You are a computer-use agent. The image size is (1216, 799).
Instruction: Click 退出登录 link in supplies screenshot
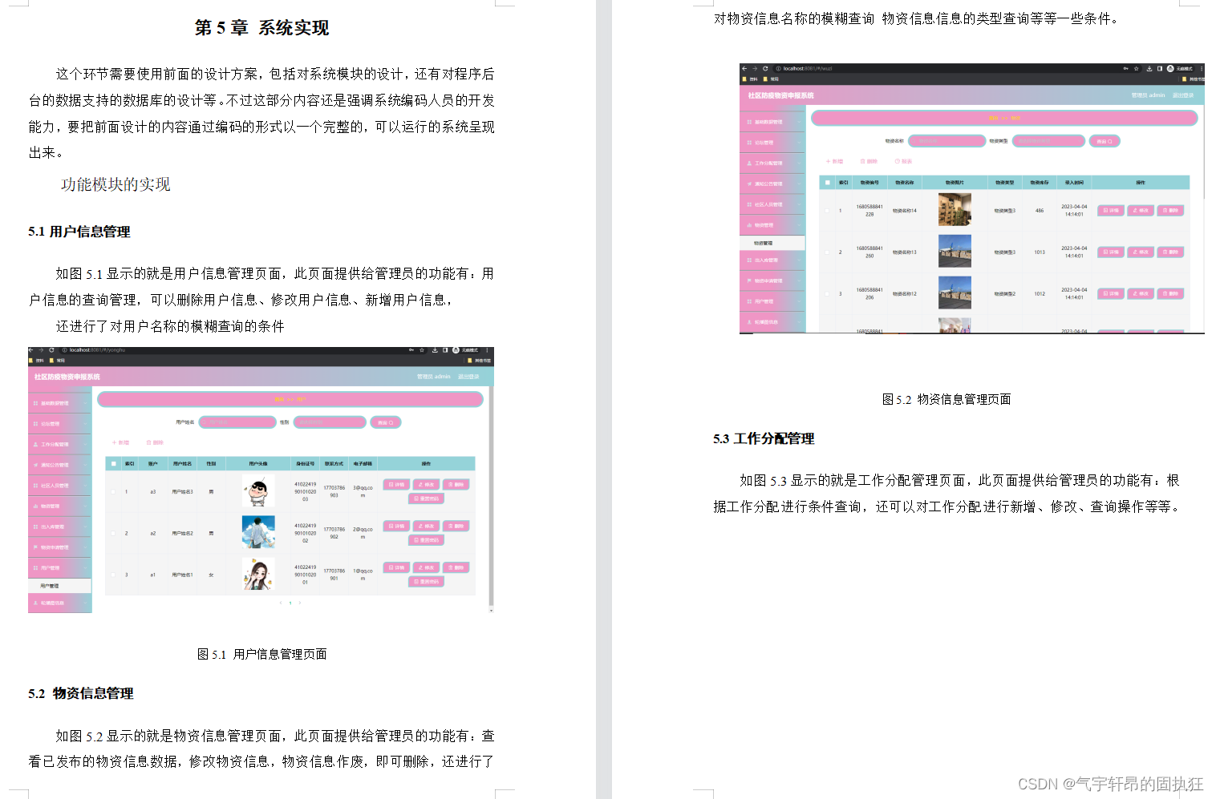point(1183,95)
